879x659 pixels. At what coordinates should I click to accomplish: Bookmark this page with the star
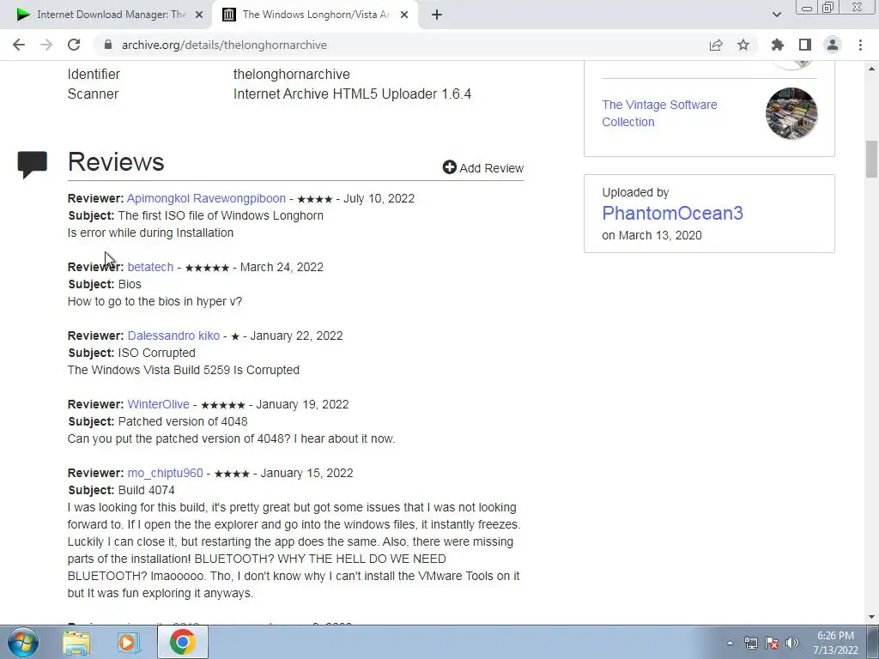pos(743,45)
